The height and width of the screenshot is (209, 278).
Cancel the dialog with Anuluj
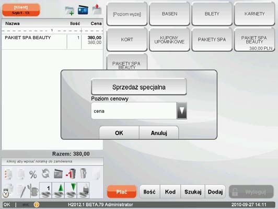pyautogui.click(x=159, y=133)
